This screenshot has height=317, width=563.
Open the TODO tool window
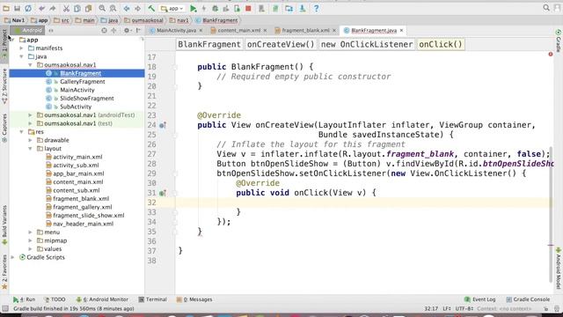click(x=55, y=299)
